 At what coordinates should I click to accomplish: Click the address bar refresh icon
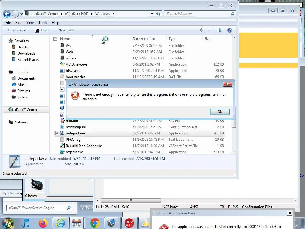tap(158, 14)
